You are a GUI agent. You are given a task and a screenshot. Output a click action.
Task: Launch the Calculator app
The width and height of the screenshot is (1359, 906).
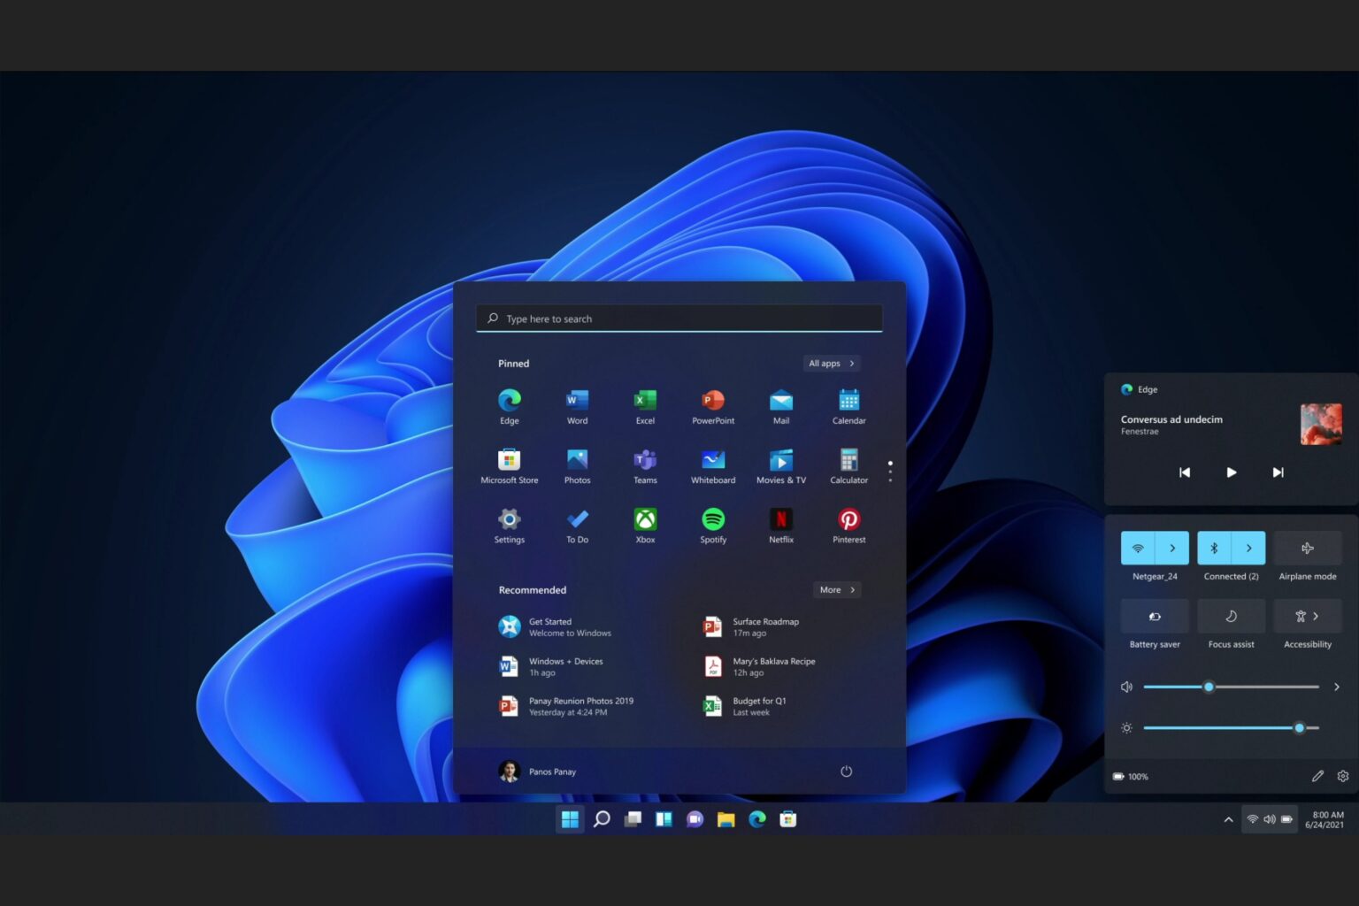849,465
